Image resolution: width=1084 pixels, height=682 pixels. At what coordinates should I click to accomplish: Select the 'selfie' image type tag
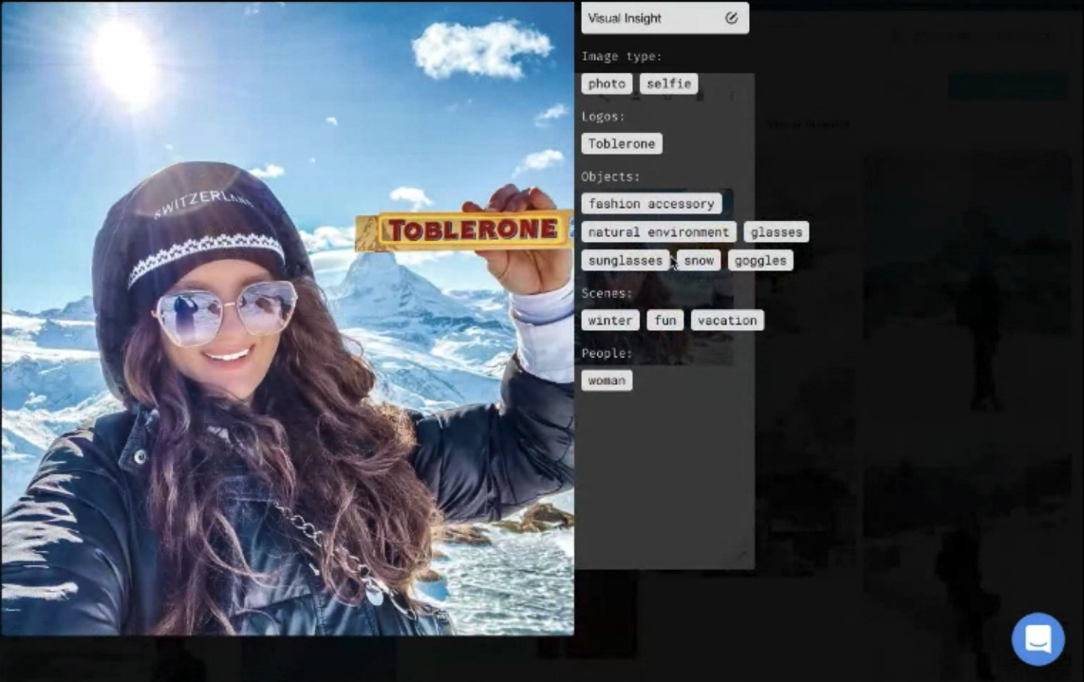668,83
